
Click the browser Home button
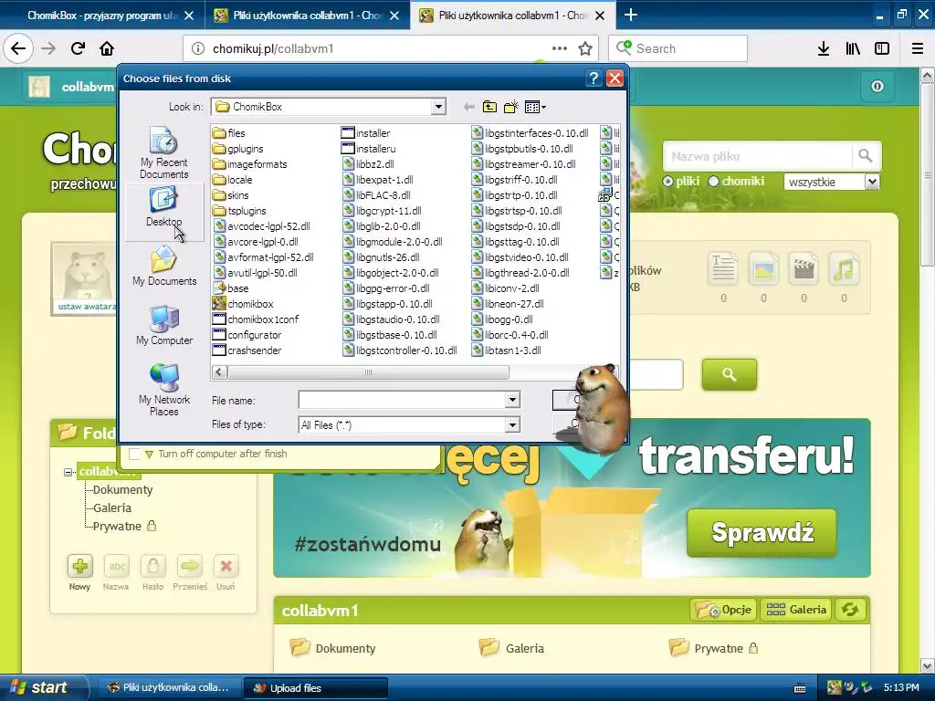tap(107, 48)
